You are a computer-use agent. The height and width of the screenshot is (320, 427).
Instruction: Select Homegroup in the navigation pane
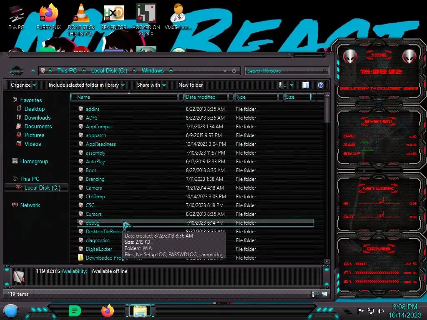pyautogui.click(x=30, y=161)
